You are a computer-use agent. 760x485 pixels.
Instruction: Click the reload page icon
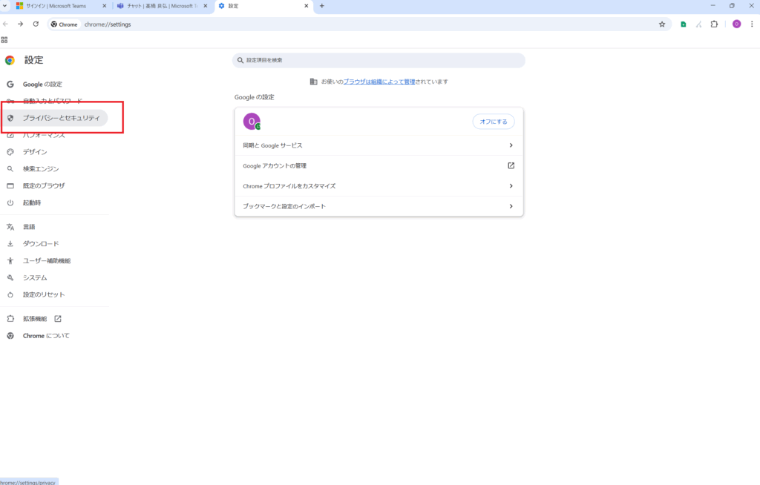point(36,24)
